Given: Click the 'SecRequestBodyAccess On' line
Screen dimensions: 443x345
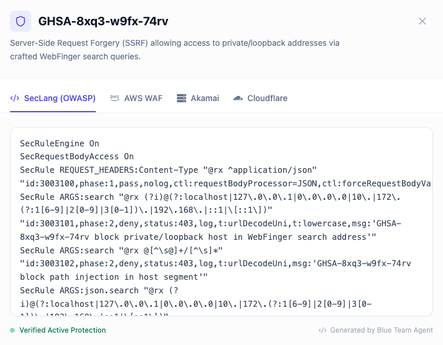Looking at the screenshot, I should 77,156.
